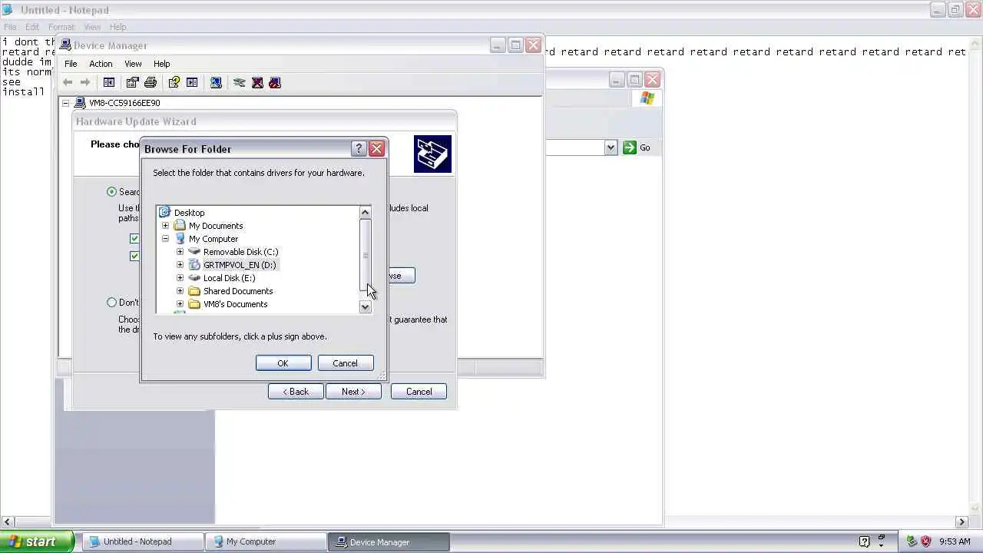Toggle the first checkbox under Search option
Screen dimensions: 983x553
(134, 239)
